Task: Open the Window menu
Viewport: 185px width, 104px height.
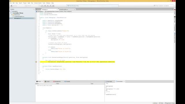Action: pyautogui.click(x=48, y=3)
